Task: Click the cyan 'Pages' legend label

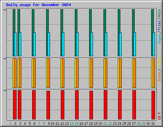Action: tap(159, 39)
